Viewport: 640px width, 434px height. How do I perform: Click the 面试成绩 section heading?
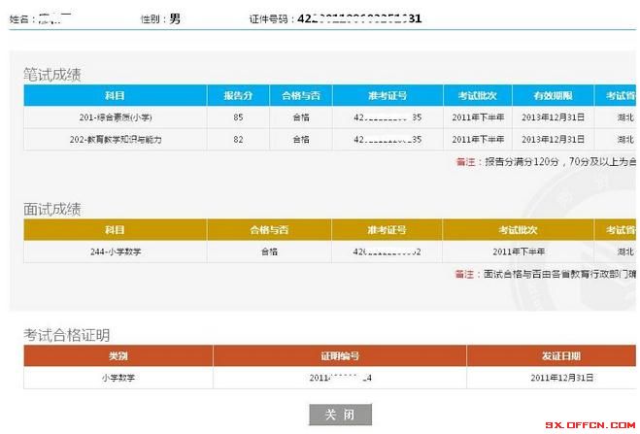pos(52,209)
